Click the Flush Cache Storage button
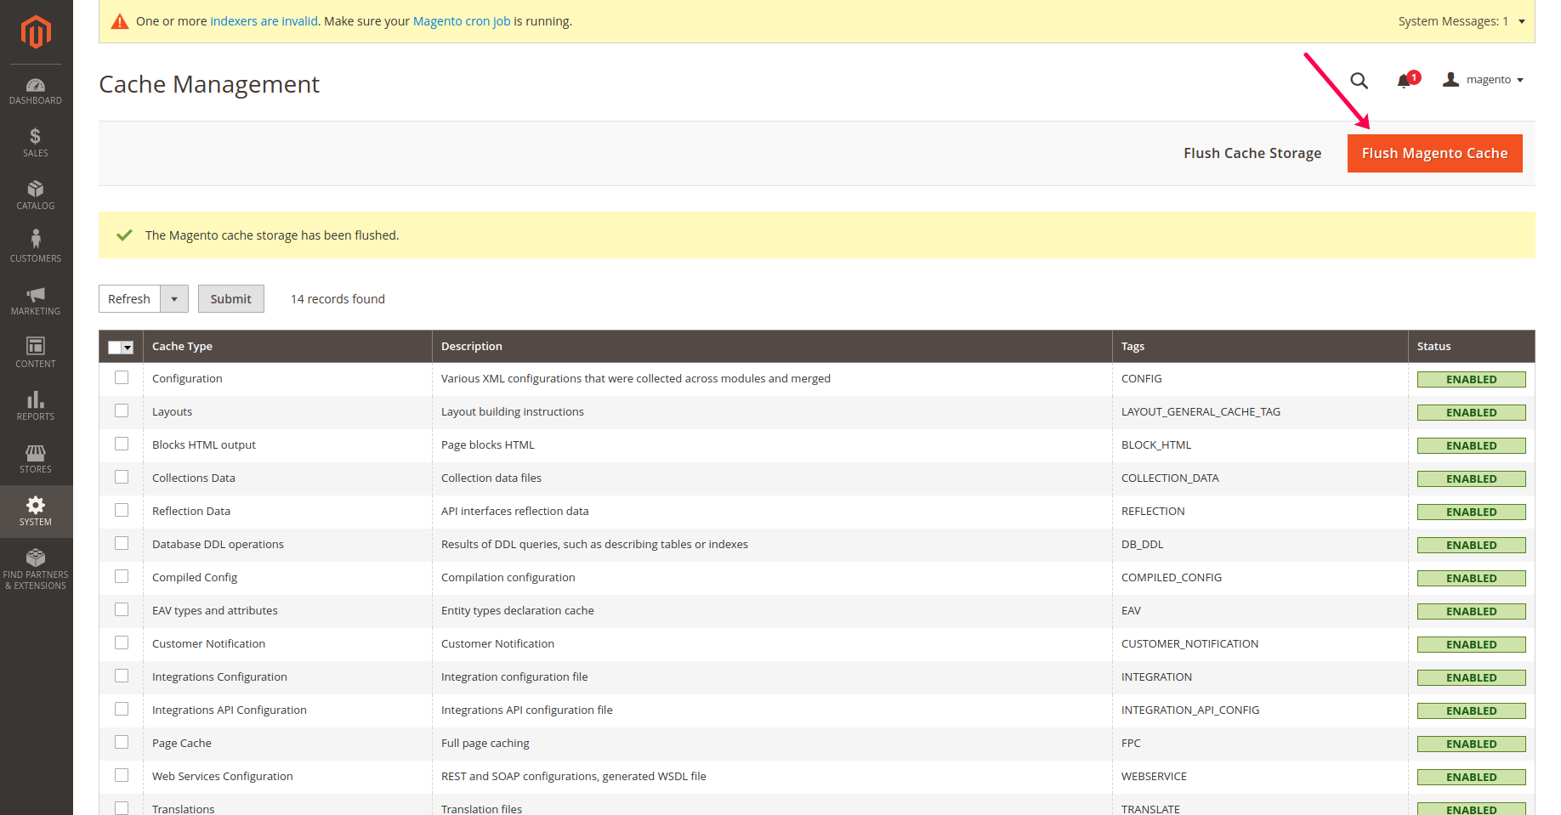The image size is (1561, 815). point(1252,153)
